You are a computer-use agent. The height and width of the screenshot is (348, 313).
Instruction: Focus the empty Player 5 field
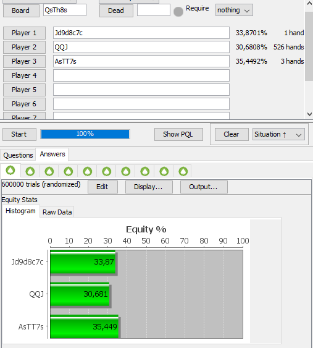(x=141, y=90)
